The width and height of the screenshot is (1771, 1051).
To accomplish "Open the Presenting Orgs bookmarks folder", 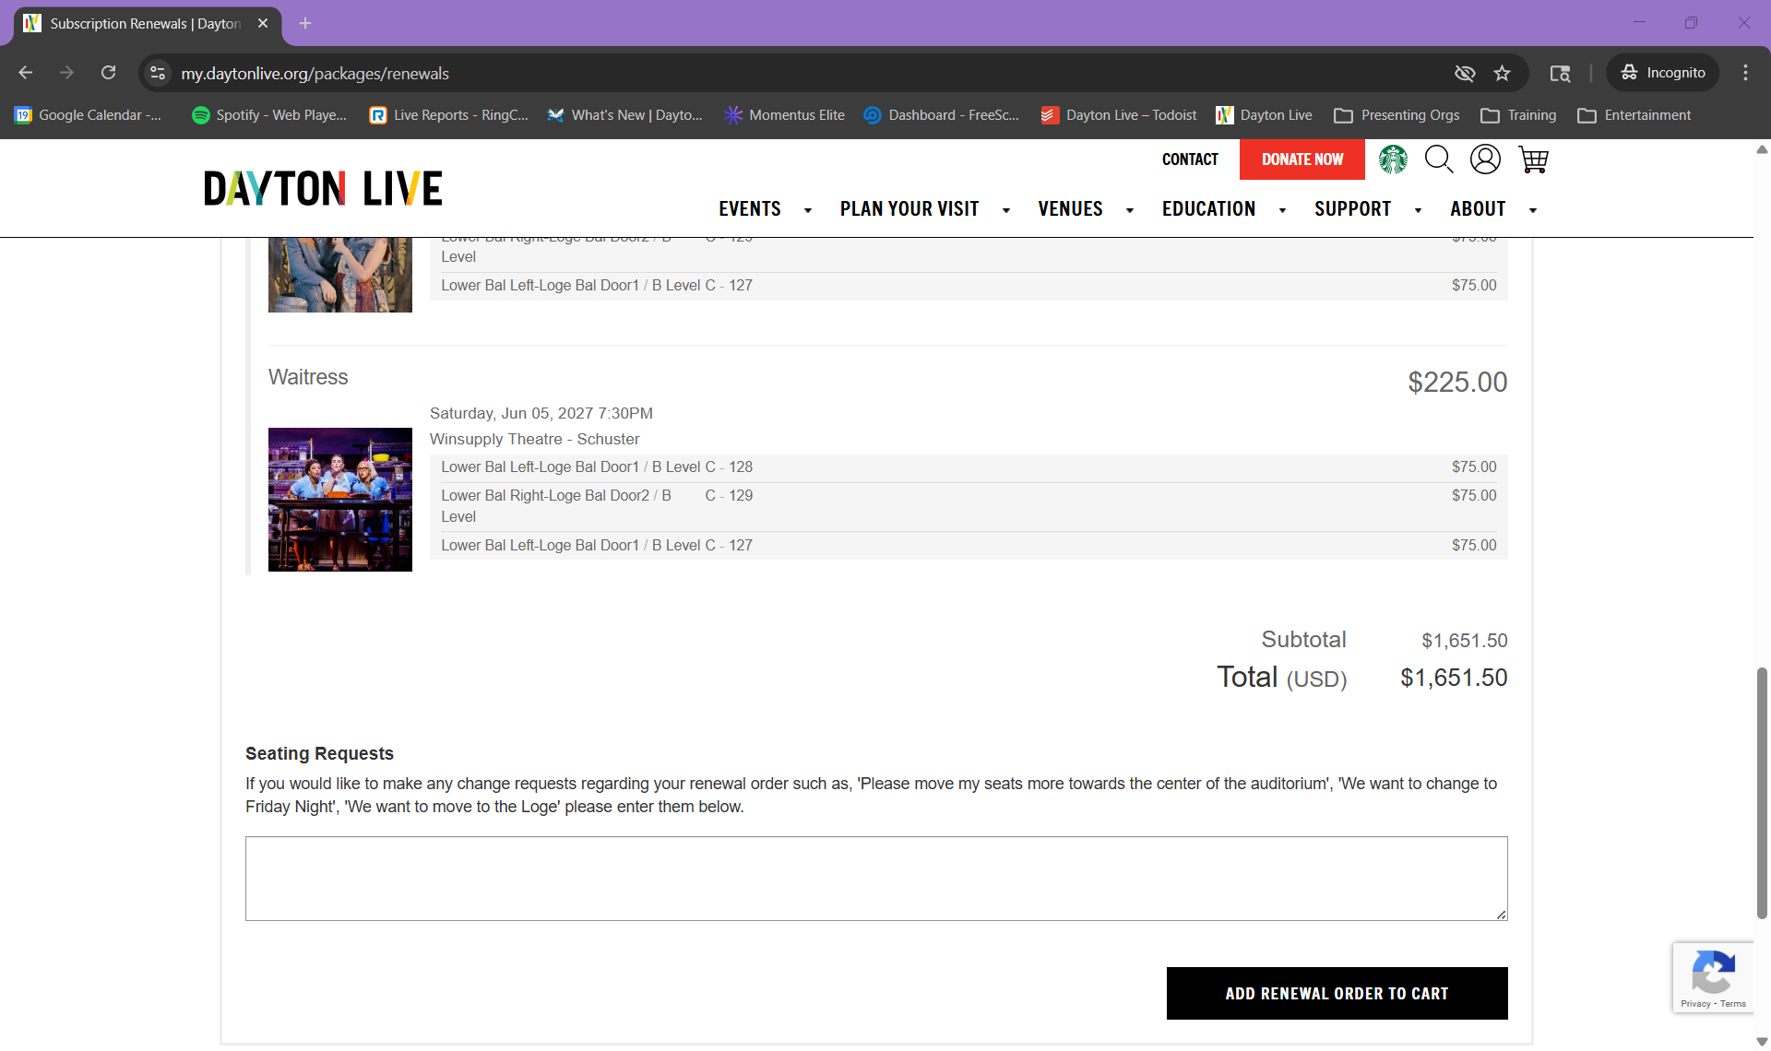I will pos(1397,115).
